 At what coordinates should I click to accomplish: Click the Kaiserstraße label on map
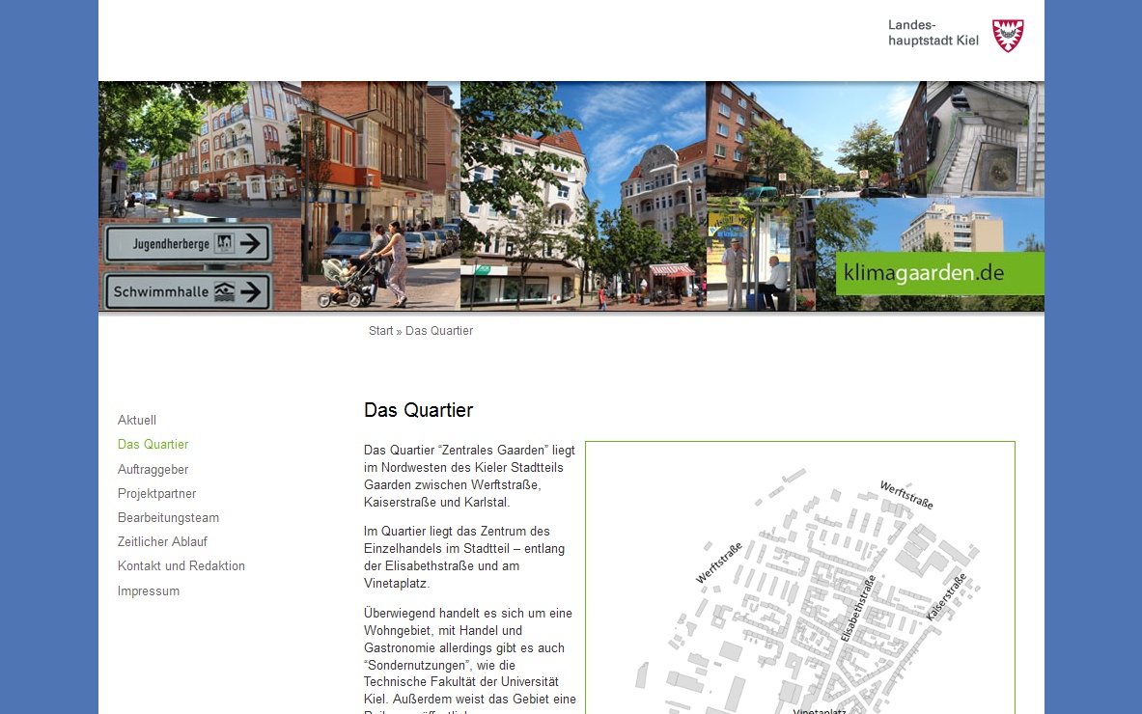click(946, 596)
